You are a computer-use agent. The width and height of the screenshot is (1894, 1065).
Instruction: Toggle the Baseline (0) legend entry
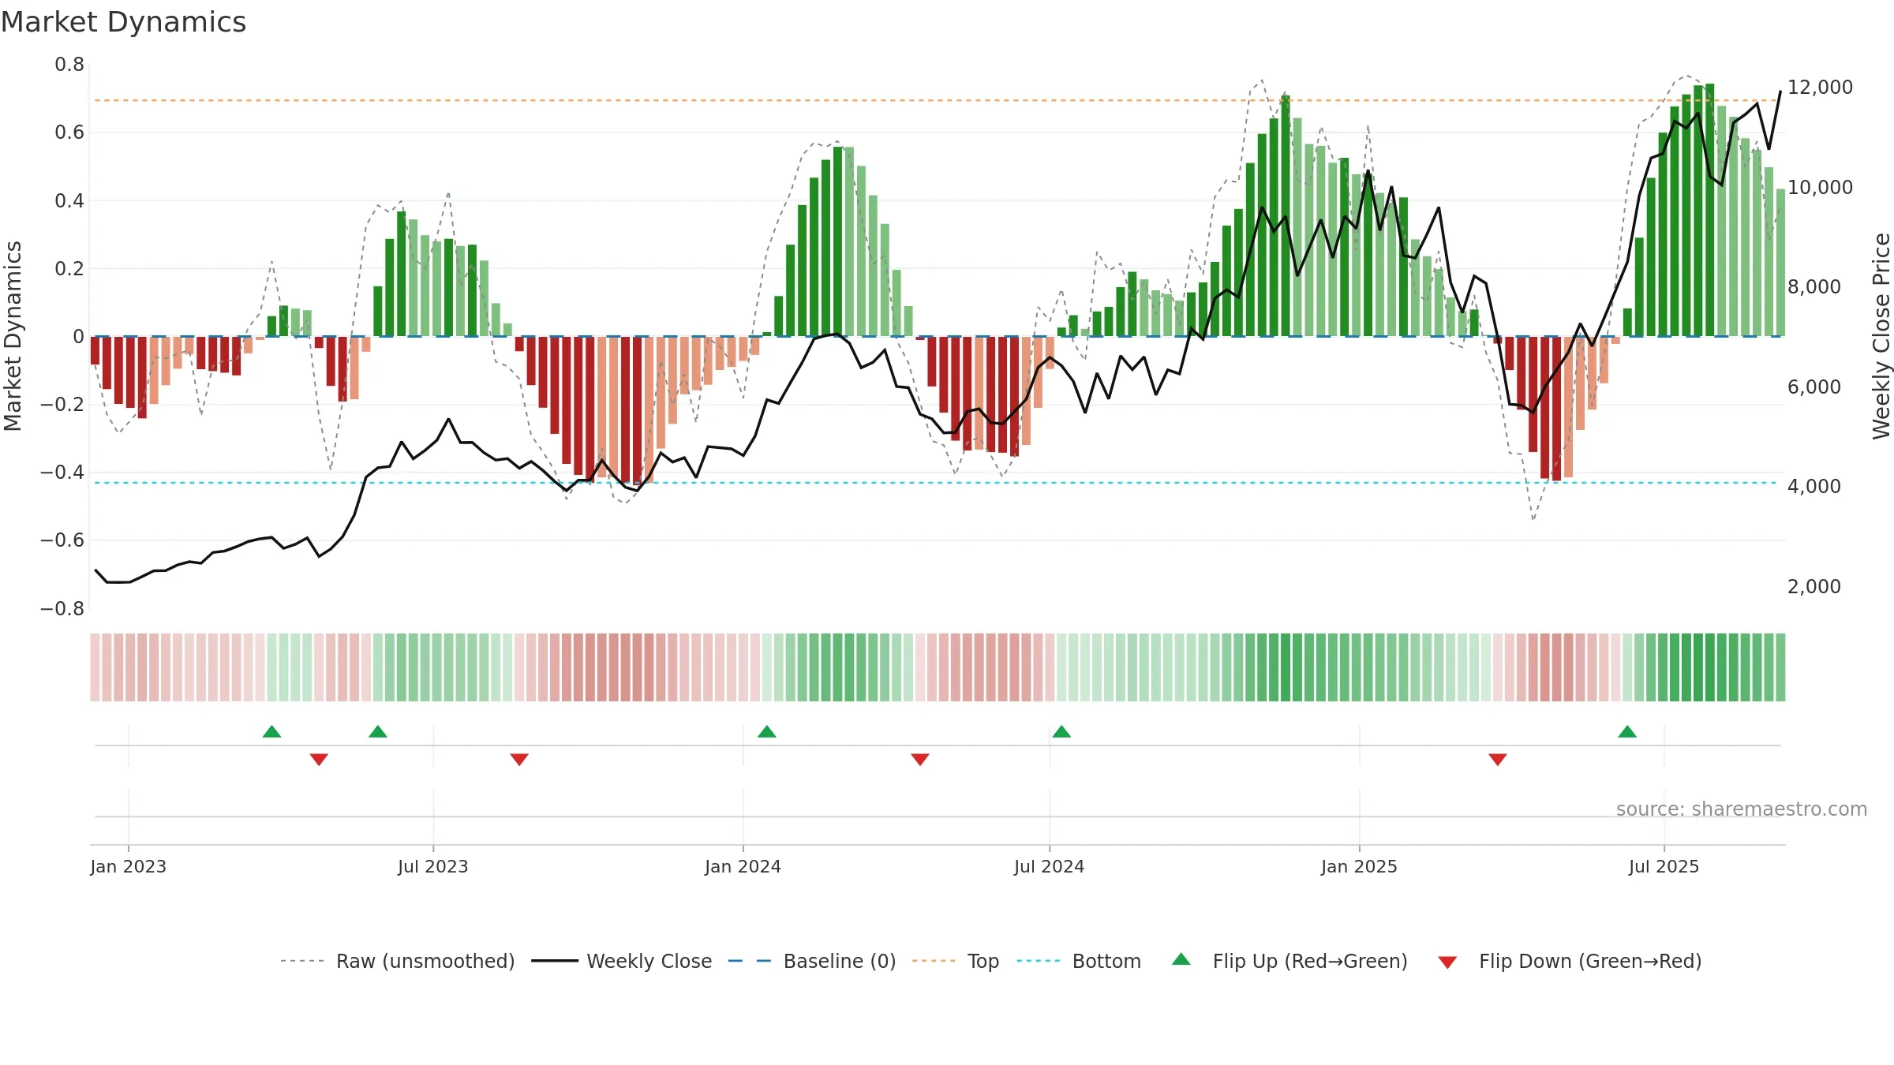812,961
